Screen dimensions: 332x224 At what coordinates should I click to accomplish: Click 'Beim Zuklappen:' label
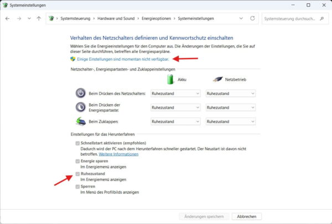click(x=103, y=121)
